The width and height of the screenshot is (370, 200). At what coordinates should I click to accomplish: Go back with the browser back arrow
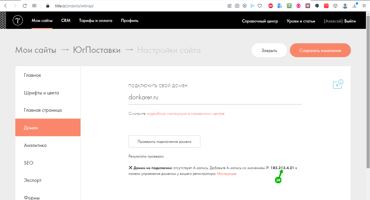(5, 5)
